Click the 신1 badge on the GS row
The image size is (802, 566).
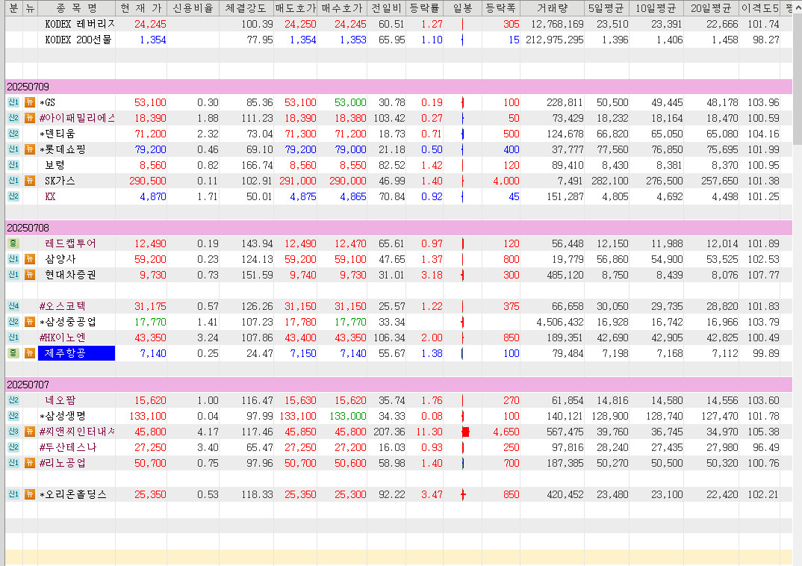click(13, 102)
